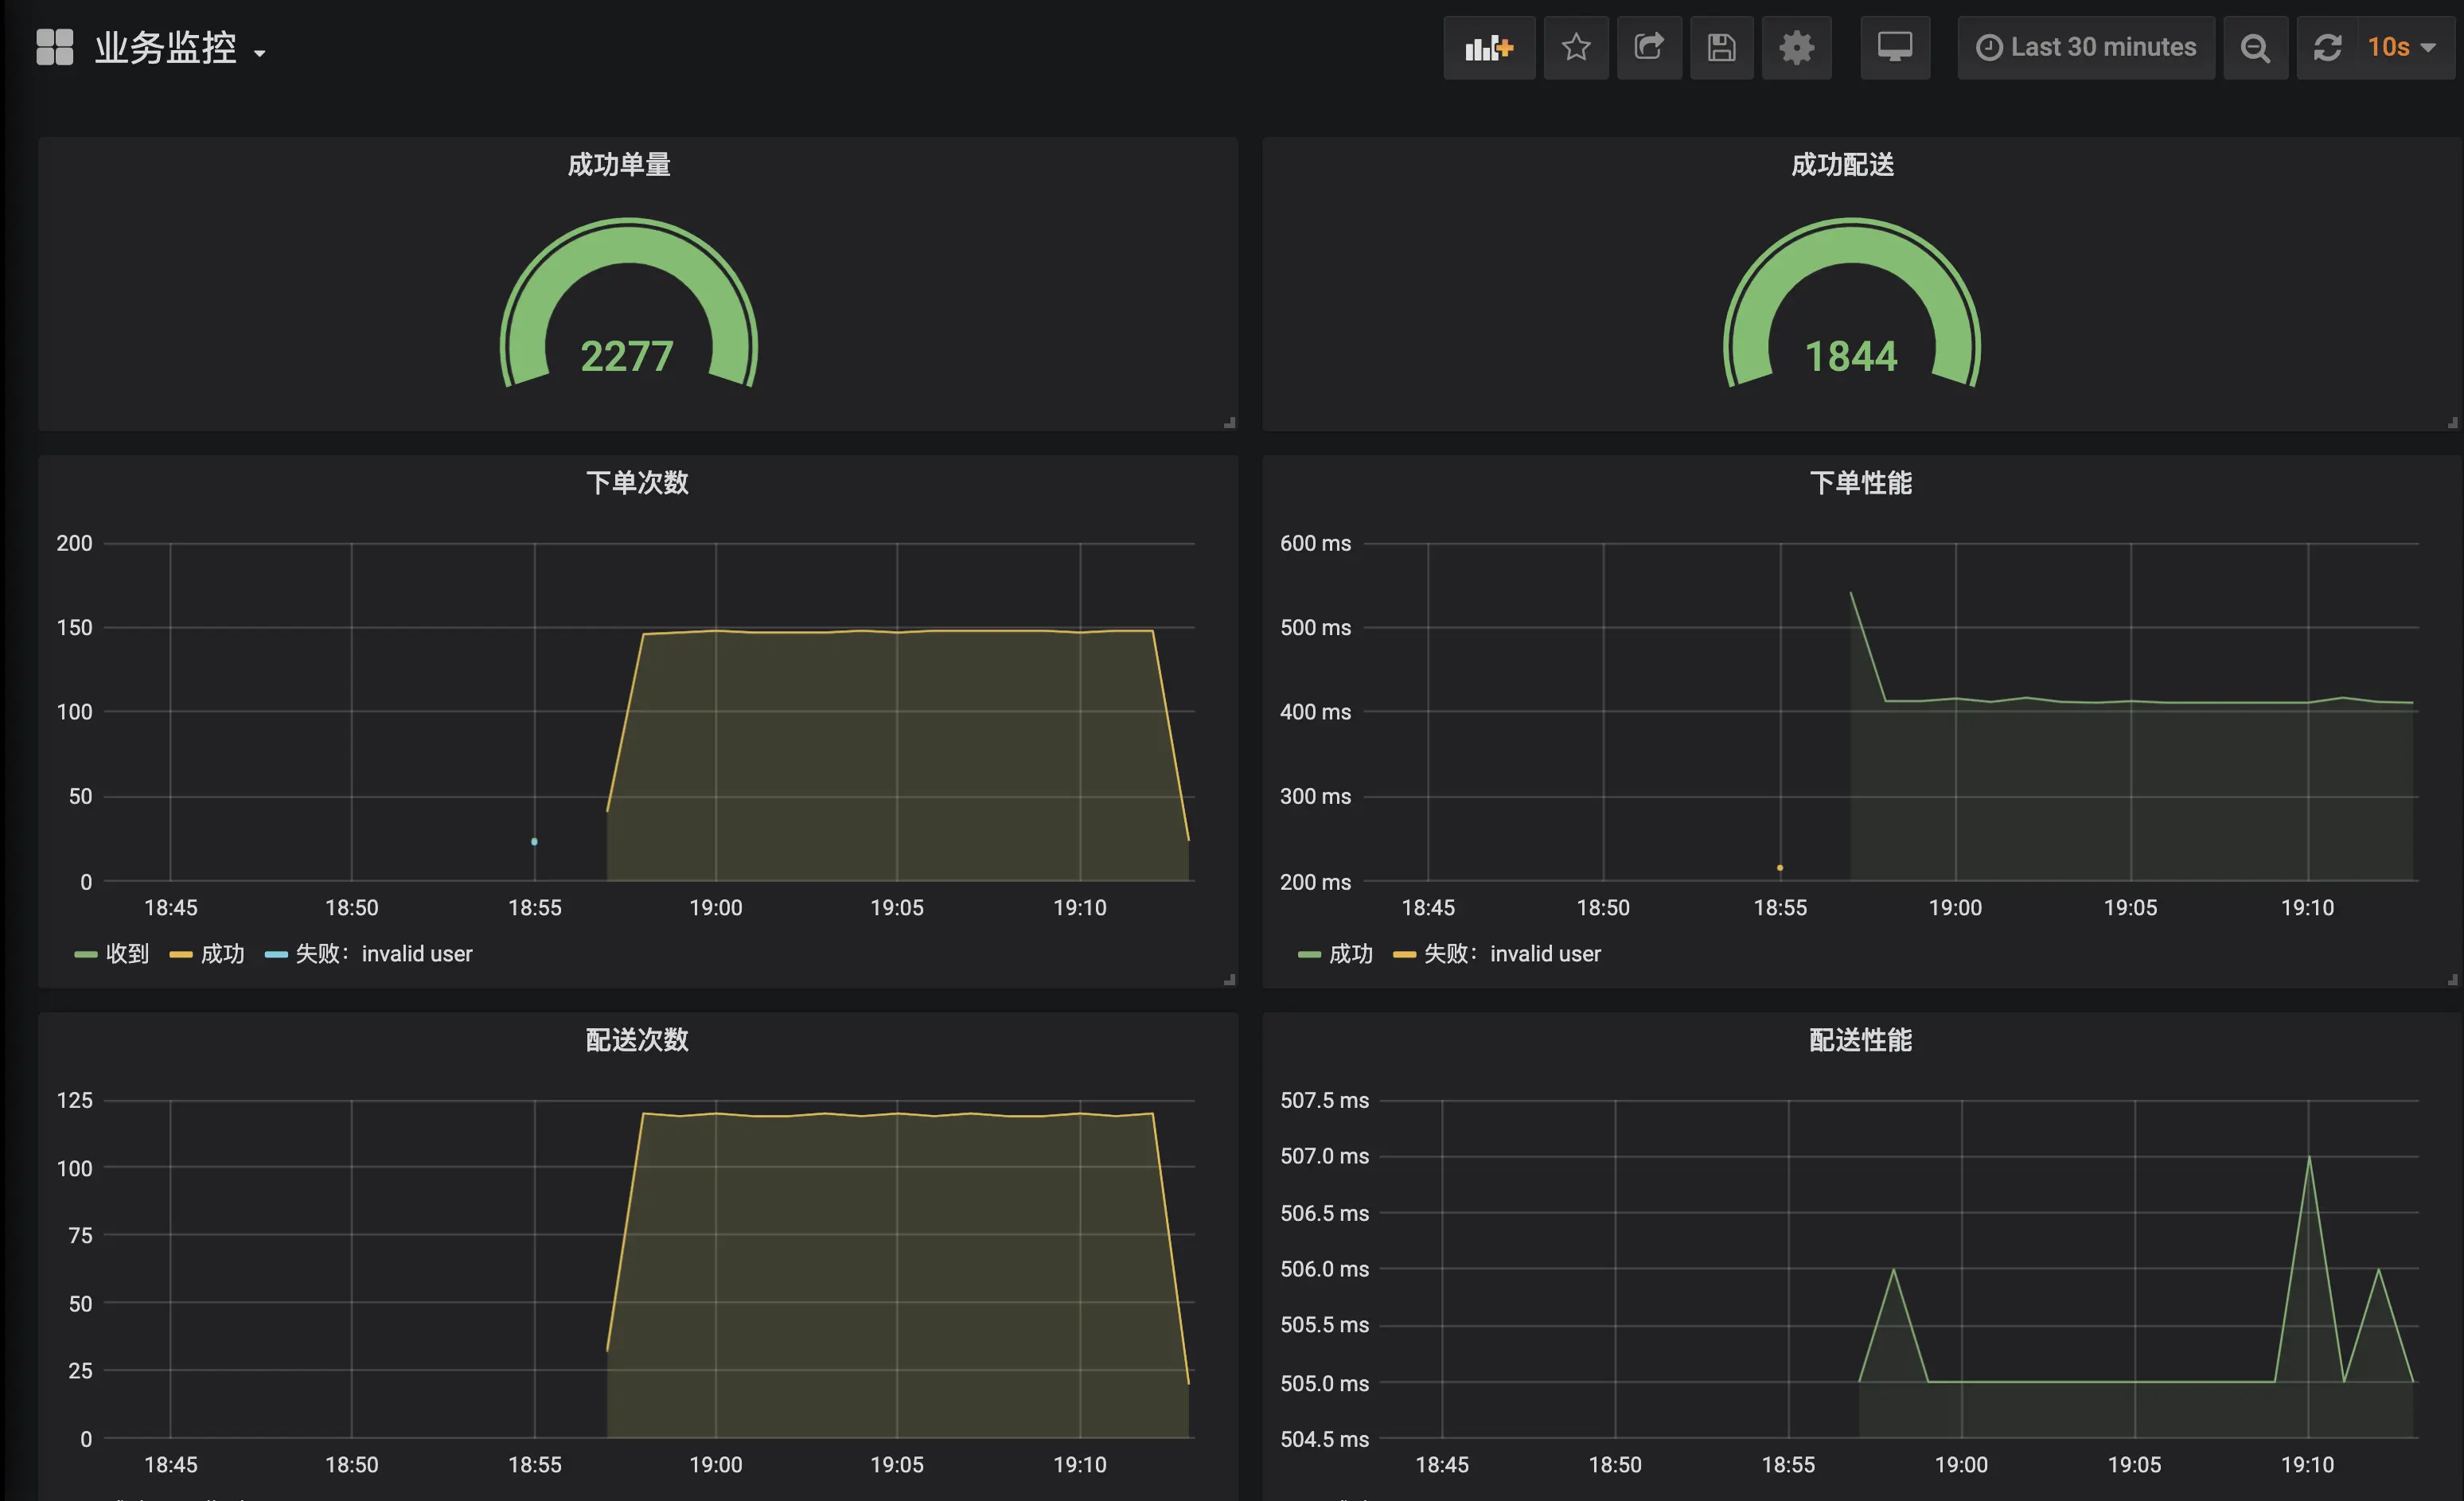Click 507.5 ms axis label in 配送性能

pyautogui.click(x=1324, y=1100)
